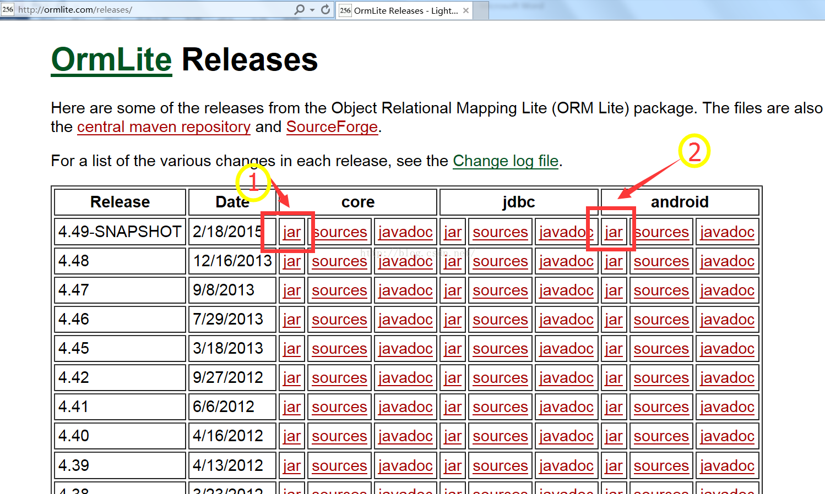Viewport: 825px width, 494px height.
Task: Download android jar for release 4.39
Action: pos(614,466)
